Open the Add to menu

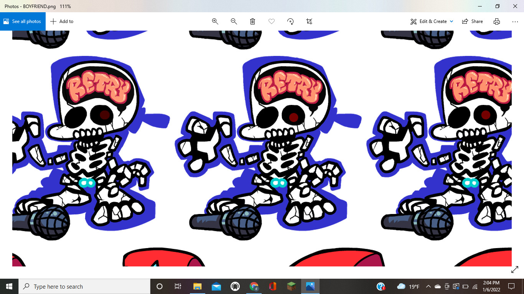(x=62, y=21)
